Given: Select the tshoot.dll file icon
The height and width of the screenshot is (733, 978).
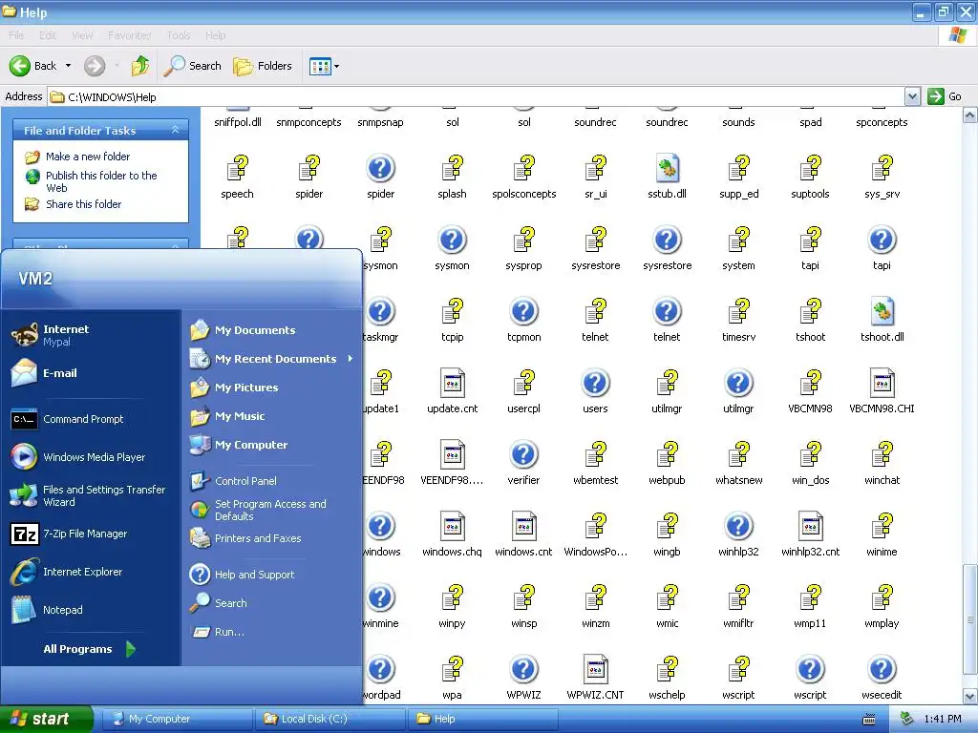Looking at the screenshot, I should (x=882, y=311).
